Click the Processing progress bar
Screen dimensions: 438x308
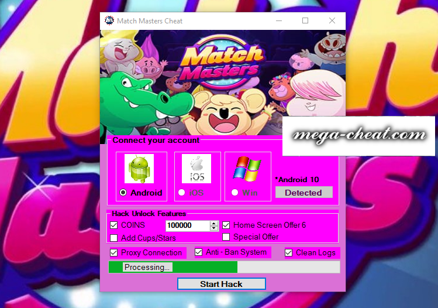point(224,267)
